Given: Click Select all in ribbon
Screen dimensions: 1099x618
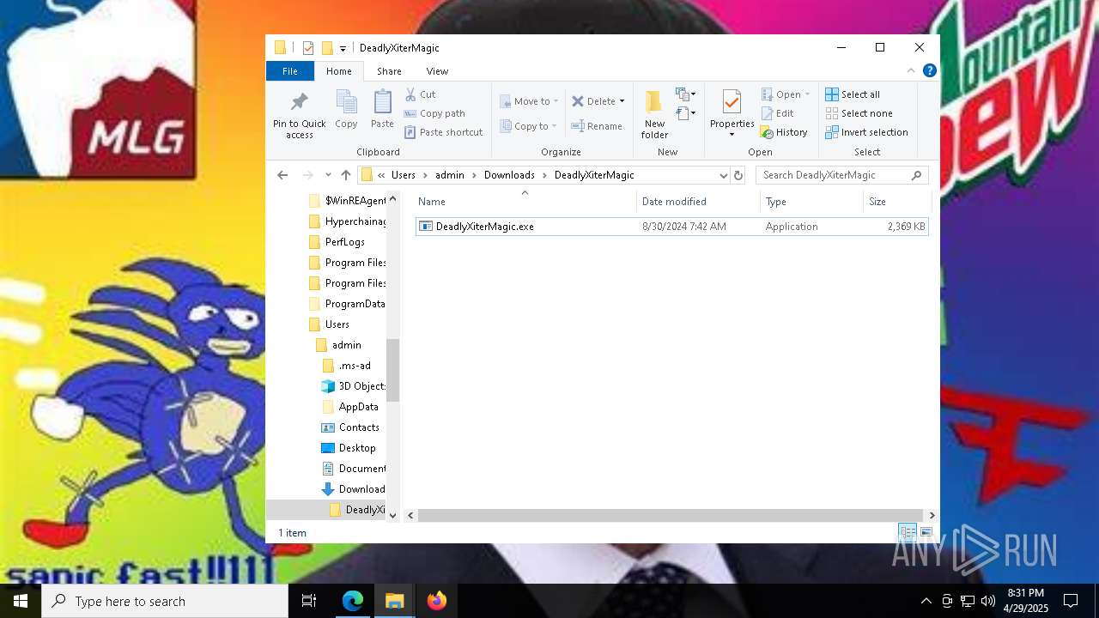Looking at the screenshot, I should pyautogui.click(x=853, y=94).
